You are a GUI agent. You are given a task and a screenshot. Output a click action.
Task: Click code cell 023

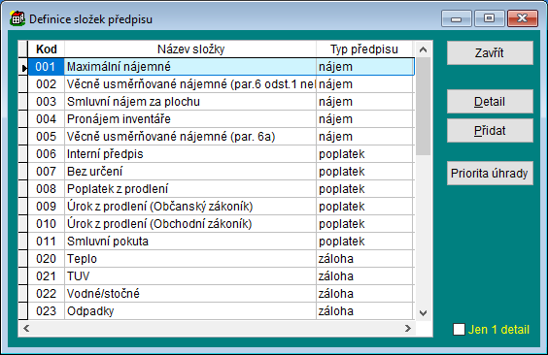(46, 310)
